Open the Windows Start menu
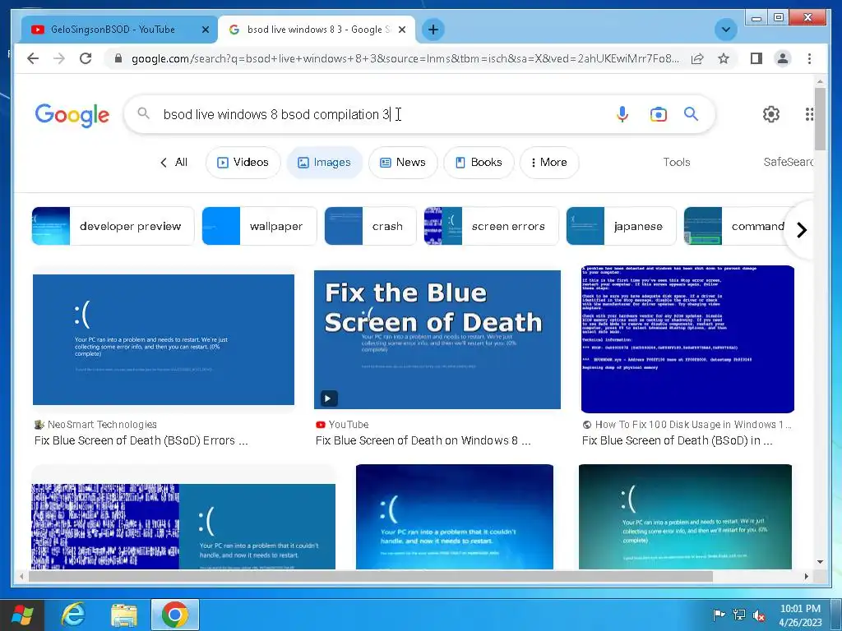This screenshot has width=842, height=631. 21,615
